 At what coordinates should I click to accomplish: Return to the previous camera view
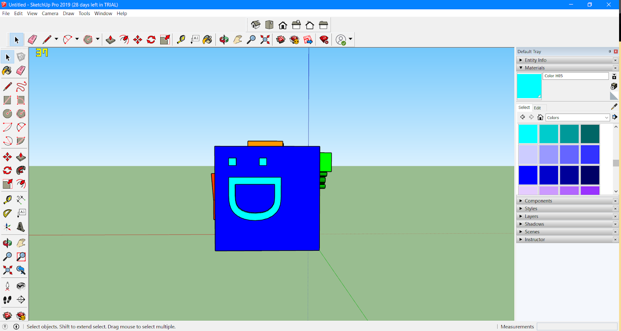point(21,270)
